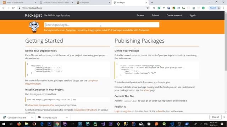This screenshot has width=227, height=127.
Task: Close the Features – About mPDF tab
Action: click(72, 2)
